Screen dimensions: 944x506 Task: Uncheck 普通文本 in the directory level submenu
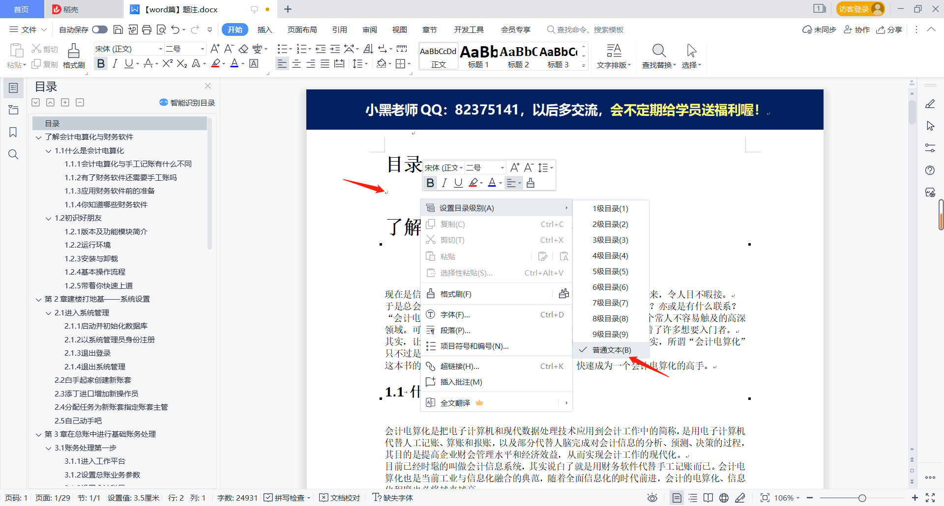(x=610, y=350)
